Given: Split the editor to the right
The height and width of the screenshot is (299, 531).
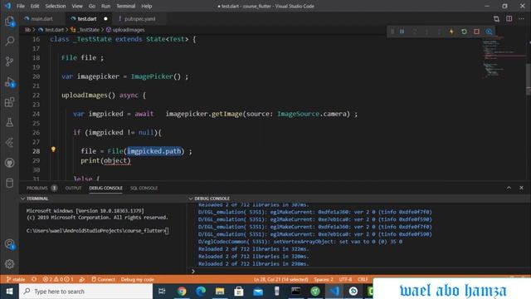Looking at the screenshot, I should [x=509, y=18].
